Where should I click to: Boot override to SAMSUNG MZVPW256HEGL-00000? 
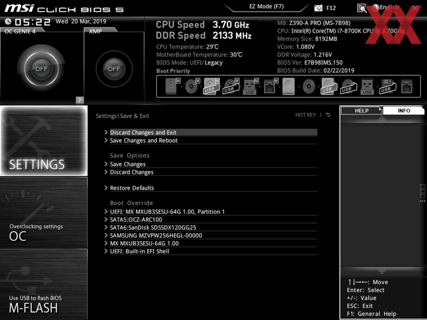coord(211,235)
